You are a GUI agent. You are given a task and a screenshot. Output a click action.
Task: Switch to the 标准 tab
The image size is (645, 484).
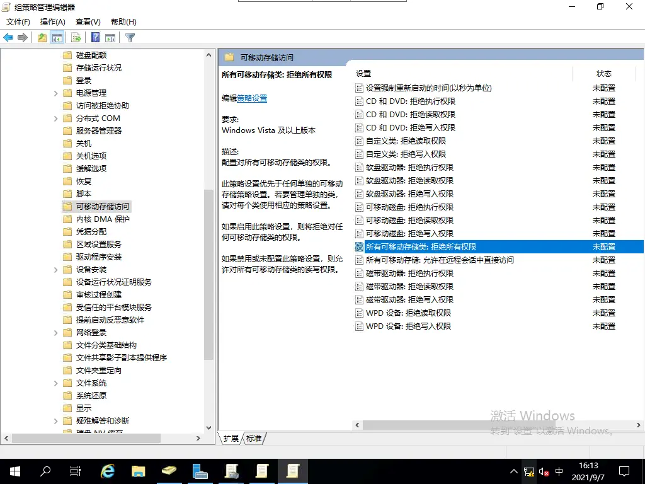pos(253,439)
